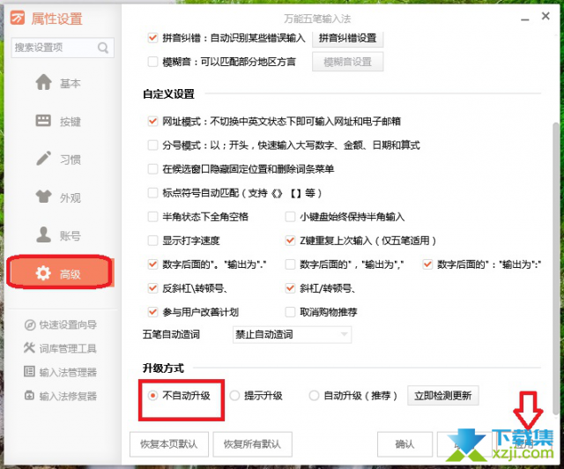The height and width of the screenshot is (469, 564).
Task: Click 恢复本页默认 button
Action: click(168, 444)
